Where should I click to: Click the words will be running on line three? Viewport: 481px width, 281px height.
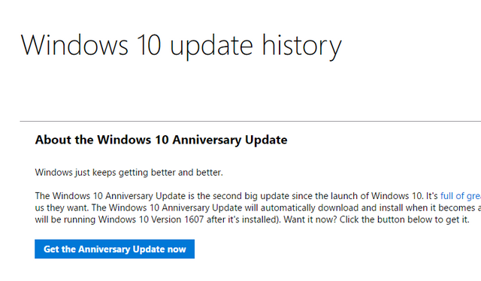tap(65, 219)
